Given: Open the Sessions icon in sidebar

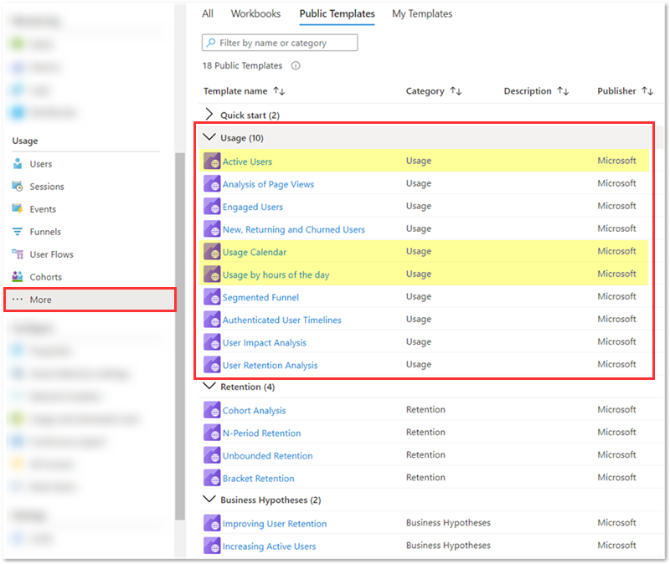Looking at the screenshot, I should (18, 187).
